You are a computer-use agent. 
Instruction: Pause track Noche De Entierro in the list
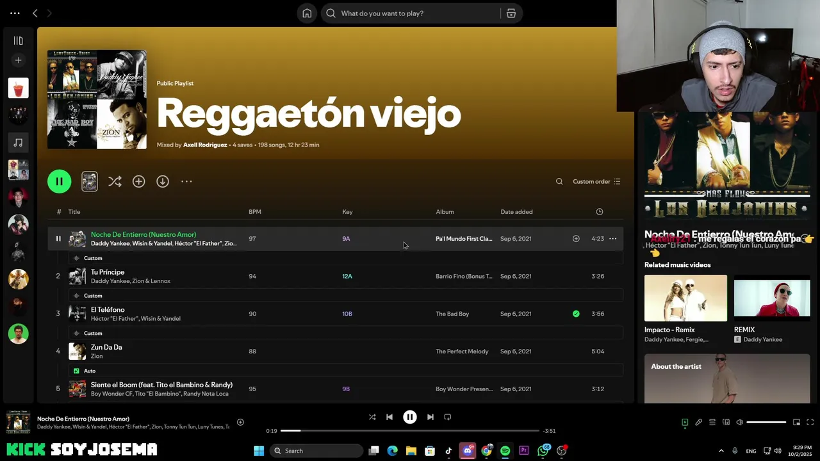coord(58,239)
